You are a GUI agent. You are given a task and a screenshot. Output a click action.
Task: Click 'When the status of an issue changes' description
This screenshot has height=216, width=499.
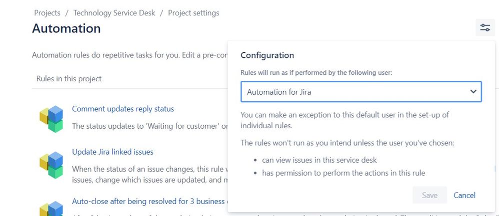pos(150,174)
